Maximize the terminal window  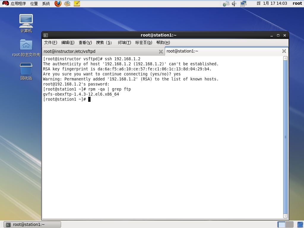point(278,36)
